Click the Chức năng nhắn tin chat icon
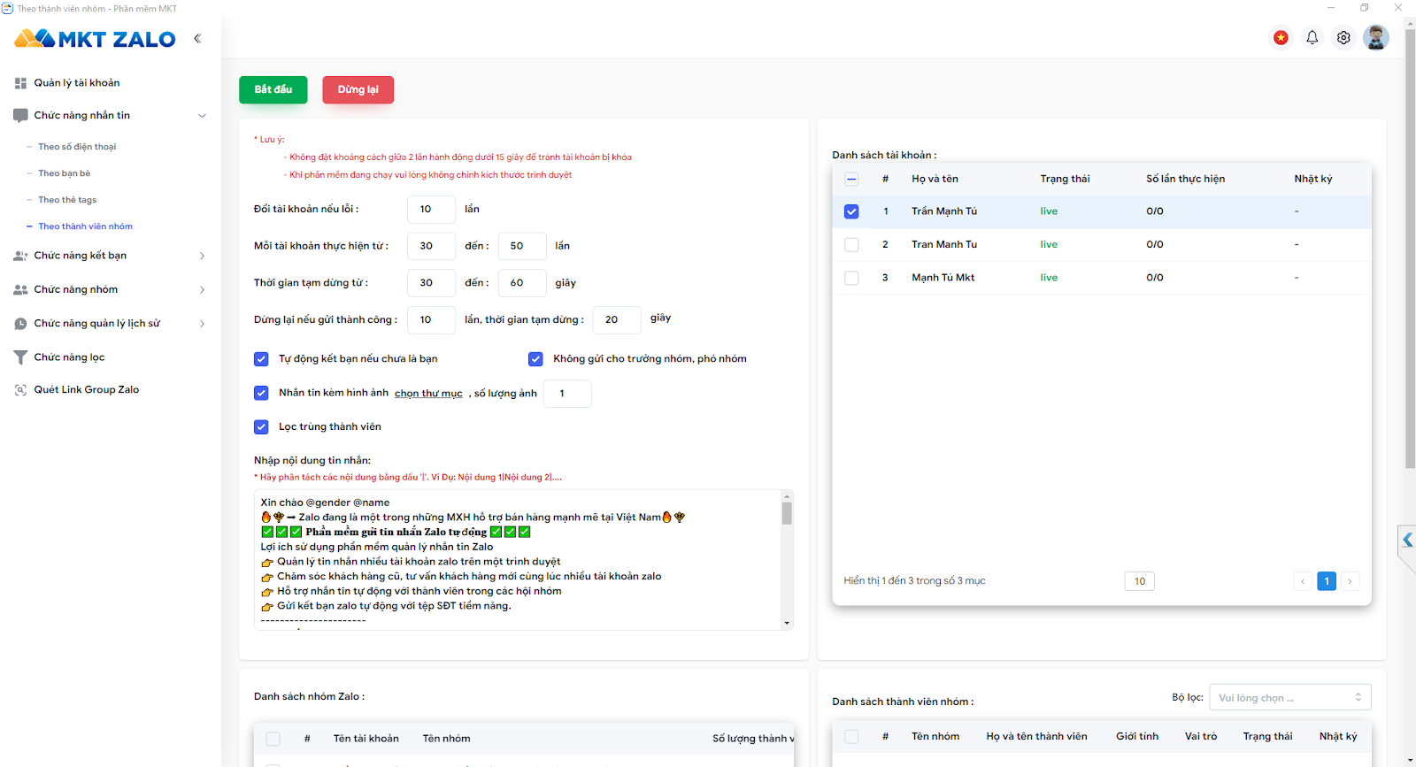 [x=20, y=116]
